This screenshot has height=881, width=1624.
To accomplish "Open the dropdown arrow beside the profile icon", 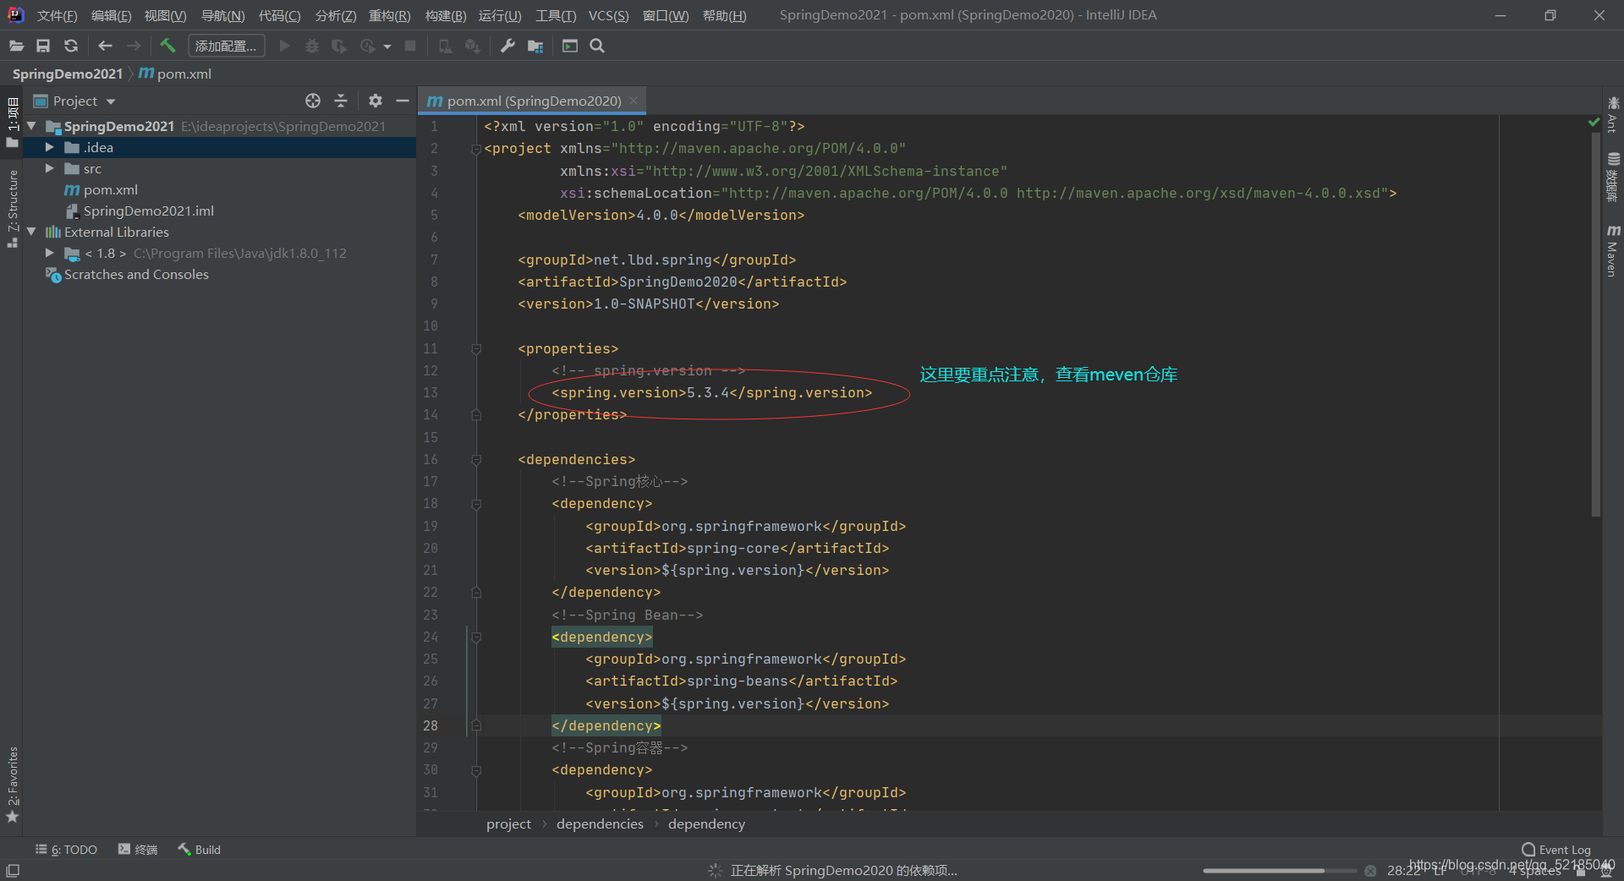I will click(x=387, y=47).
